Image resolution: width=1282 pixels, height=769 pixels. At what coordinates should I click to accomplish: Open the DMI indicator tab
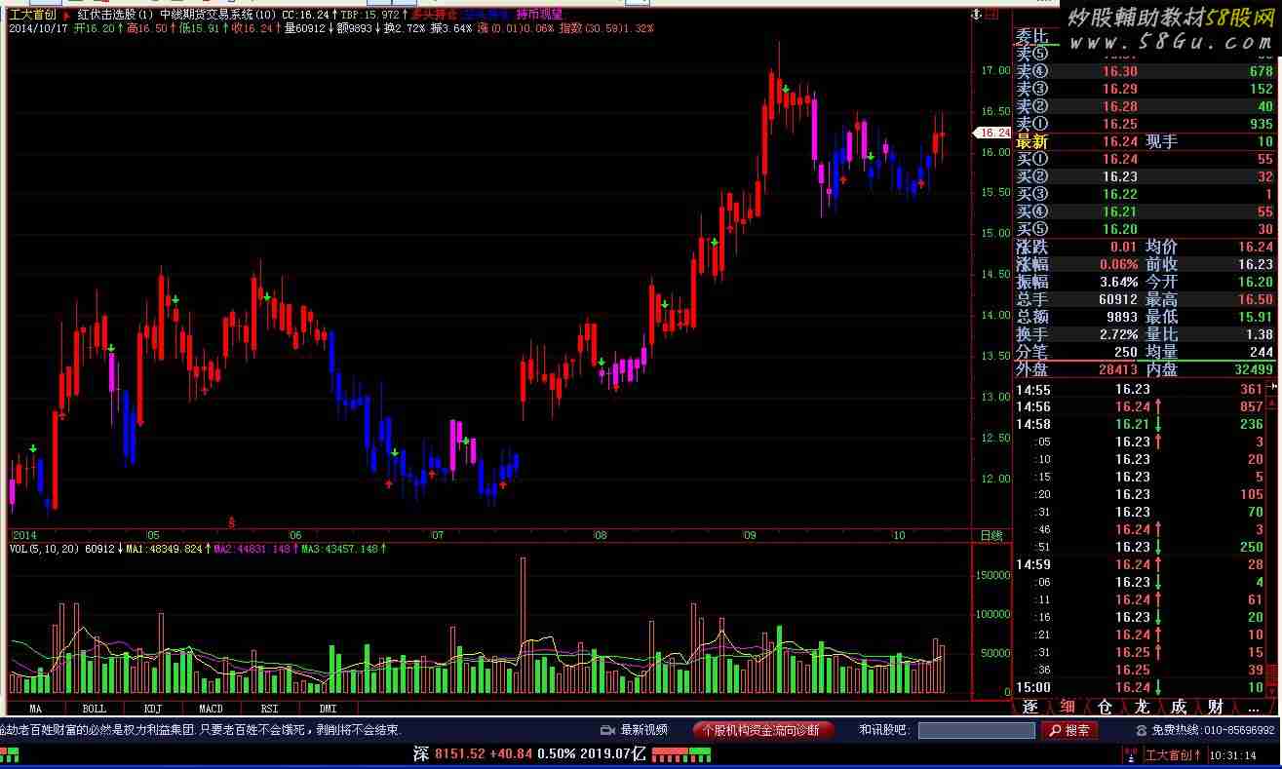[x=328, y=709]
